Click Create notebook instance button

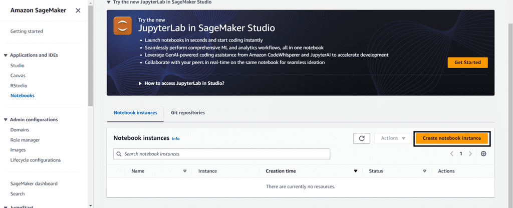[451, 138]
